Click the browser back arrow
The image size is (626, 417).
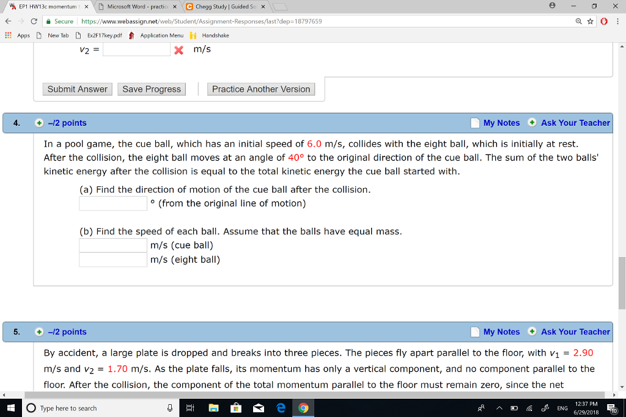9,21
